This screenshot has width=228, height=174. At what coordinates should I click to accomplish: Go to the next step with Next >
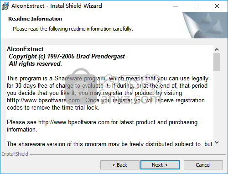160,165
